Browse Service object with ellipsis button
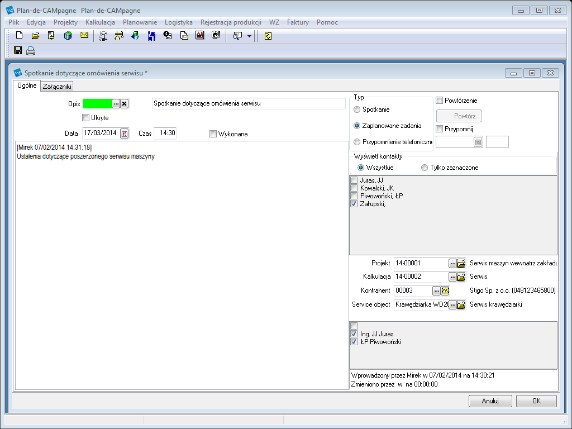Screen dimensions: 572x429 (452, 304)
